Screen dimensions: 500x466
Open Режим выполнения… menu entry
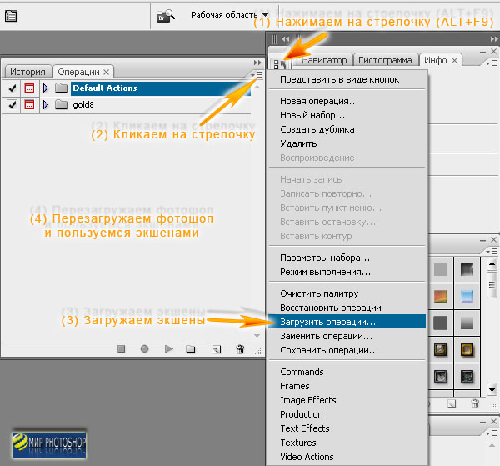coord(347,272)
